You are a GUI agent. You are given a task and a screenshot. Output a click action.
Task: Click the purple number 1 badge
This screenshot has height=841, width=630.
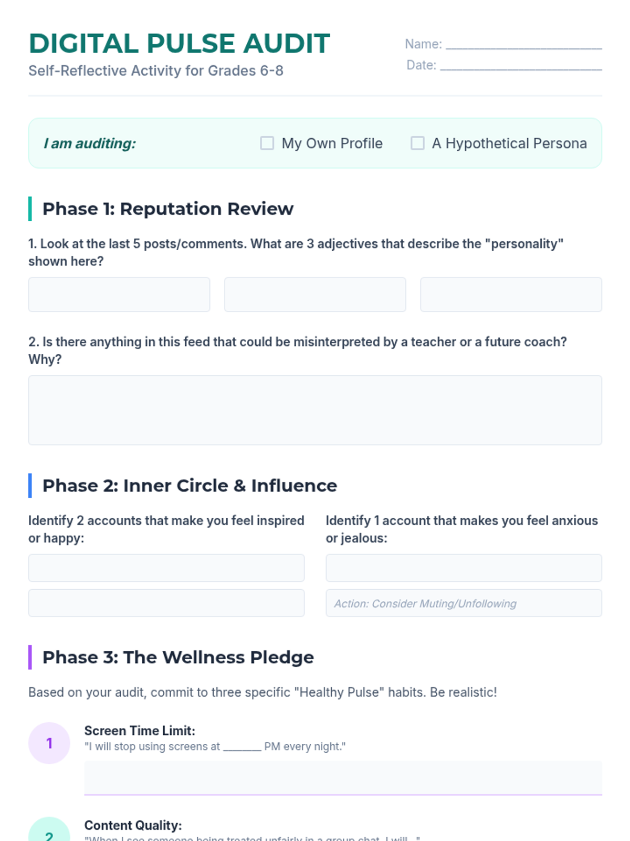tap(49, 743)
